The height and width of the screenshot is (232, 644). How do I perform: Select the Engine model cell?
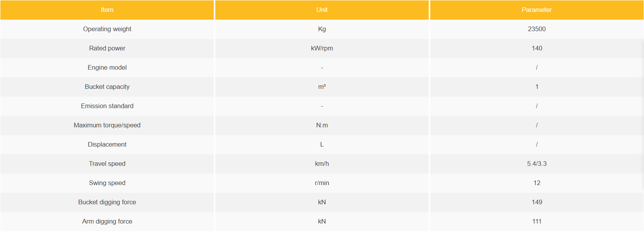click(x=107, y=68)
